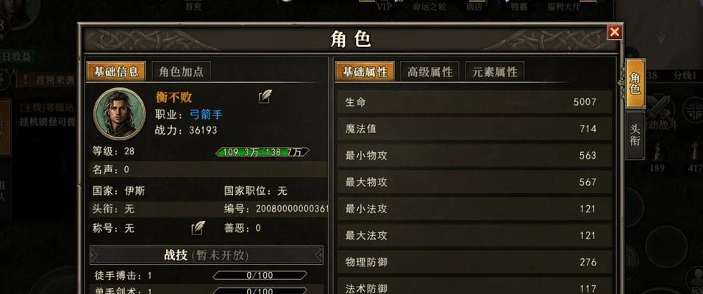The width and height of the screenshot is (703, 294).
Task: Open the 头衔 side tab
Action: (x=635, y=135)
